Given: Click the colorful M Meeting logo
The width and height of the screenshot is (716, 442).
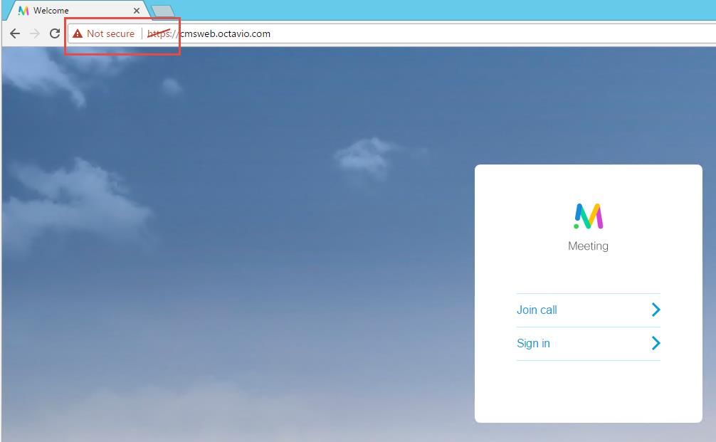Looking at the screenshot, I should coord(589,216).
